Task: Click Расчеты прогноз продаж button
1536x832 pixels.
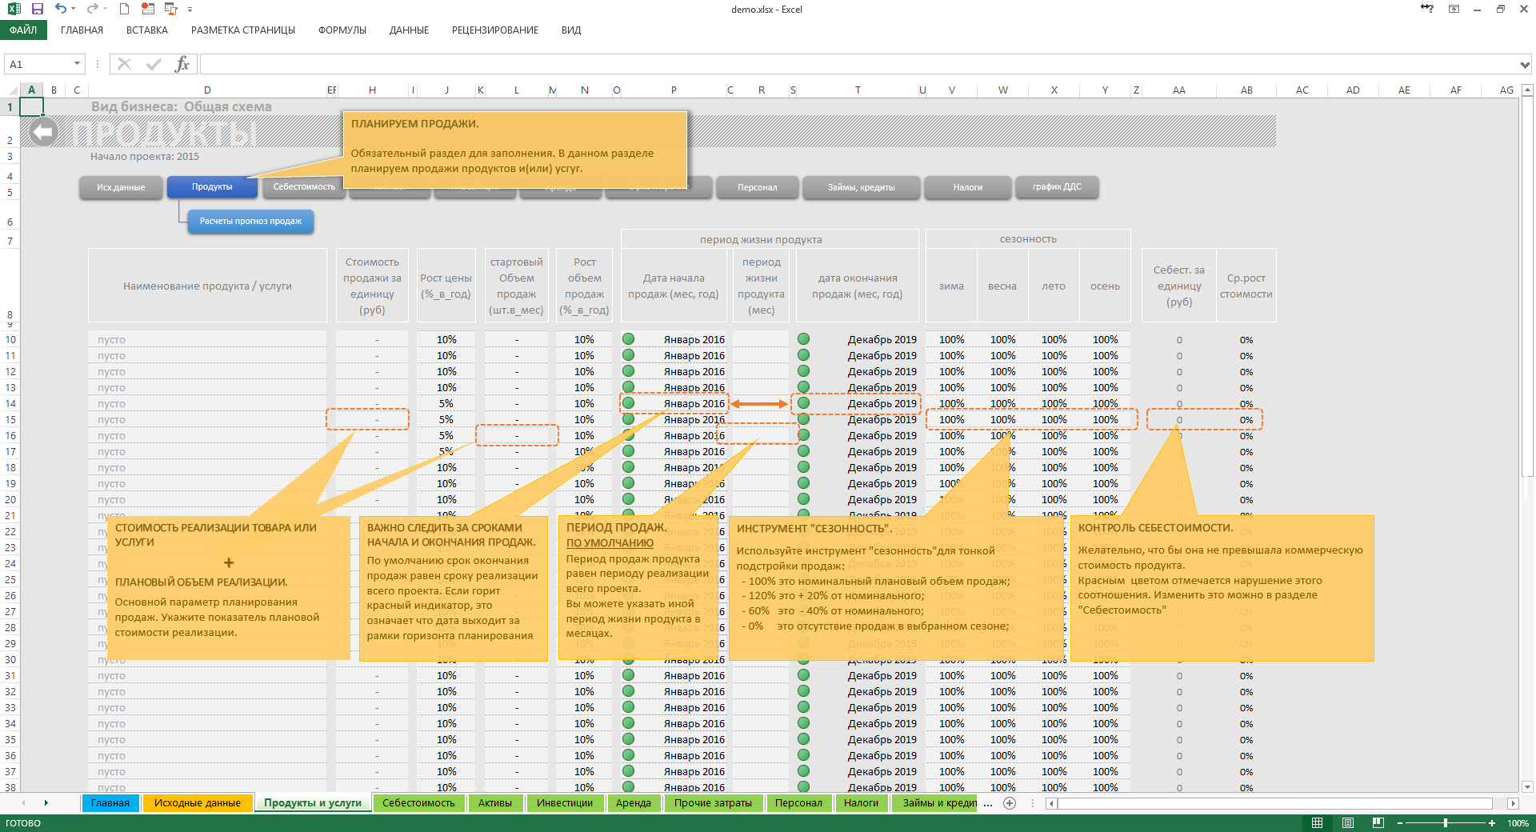Action: point(250,222)
